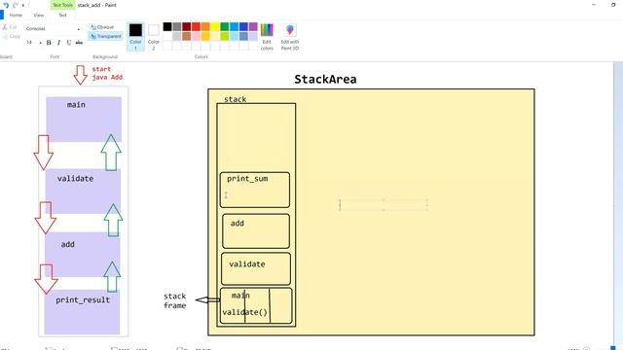This screenshot has width=623, height=350.
Task: Pick the light turquoise swatch in the second row
Action: click(234, 36)
